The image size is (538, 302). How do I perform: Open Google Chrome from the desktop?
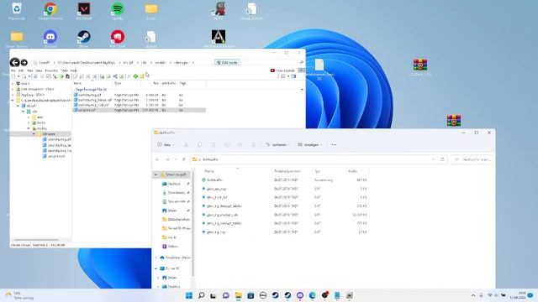(x=50, y=11)
